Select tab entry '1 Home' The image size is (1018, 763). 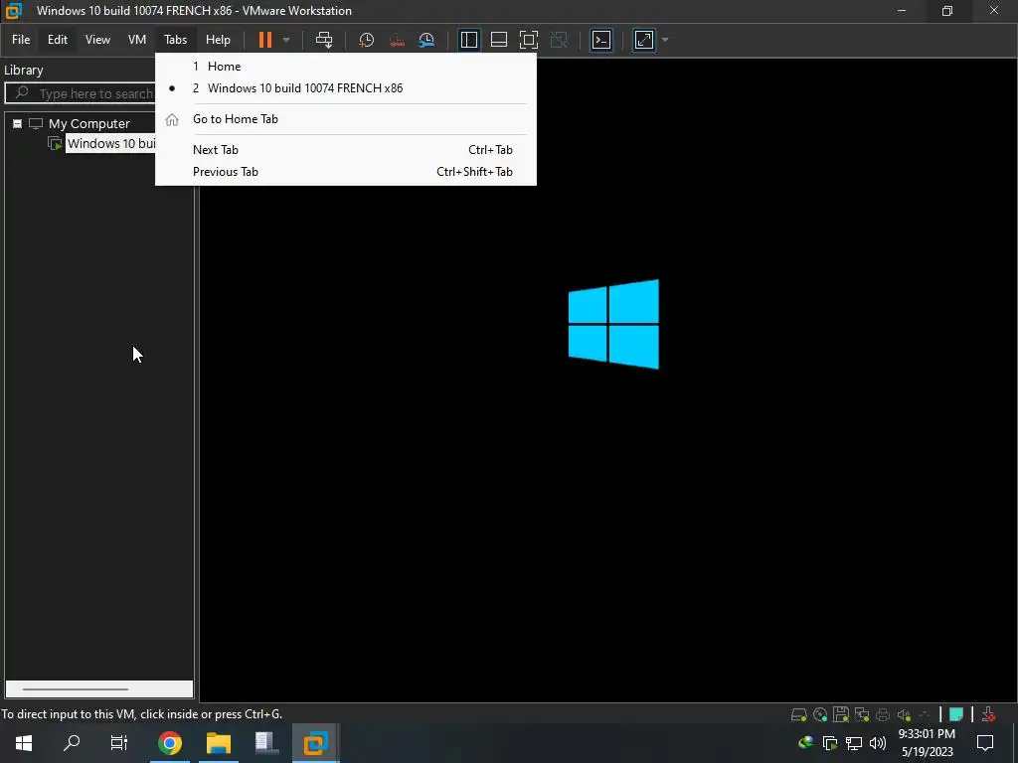(x=345, y=67)
